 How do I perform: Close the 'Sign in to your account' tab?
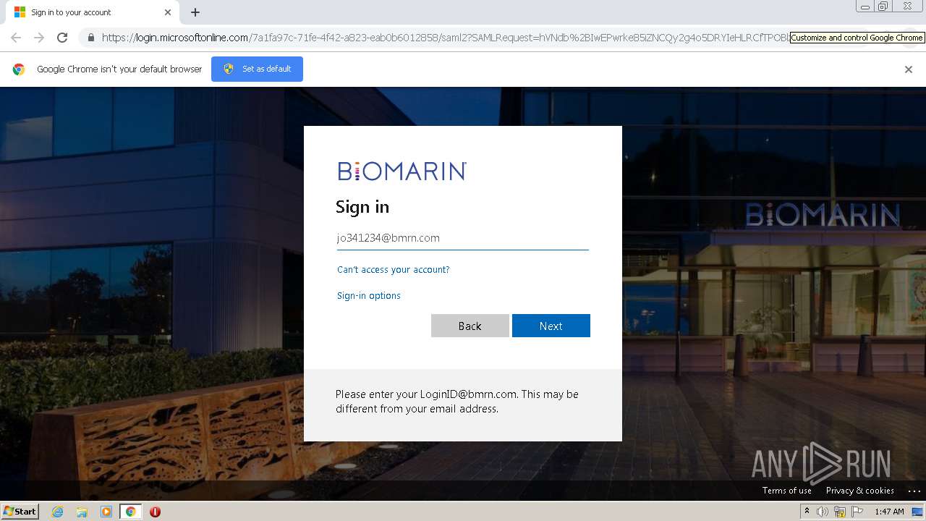click(168, 12)
